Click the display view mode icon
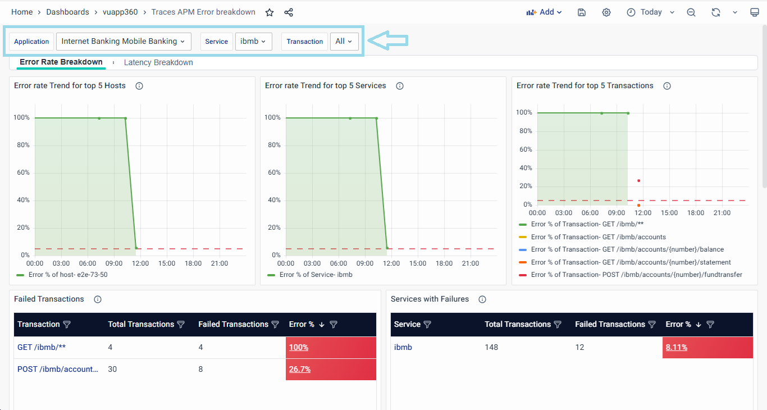767x410 pixels. coord(755,12)
